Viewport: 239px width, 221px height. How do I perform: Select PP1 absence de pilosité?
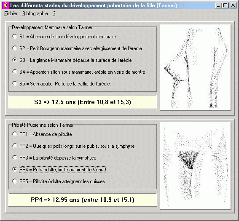pos(42,134)
